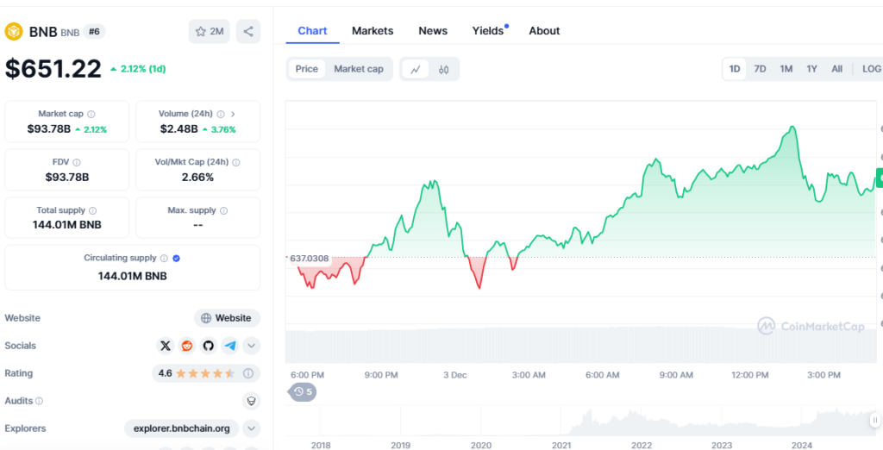The height and width of the screenshot is (450, 883).
Task: Expand more Socials links
Action: point(251,346)
